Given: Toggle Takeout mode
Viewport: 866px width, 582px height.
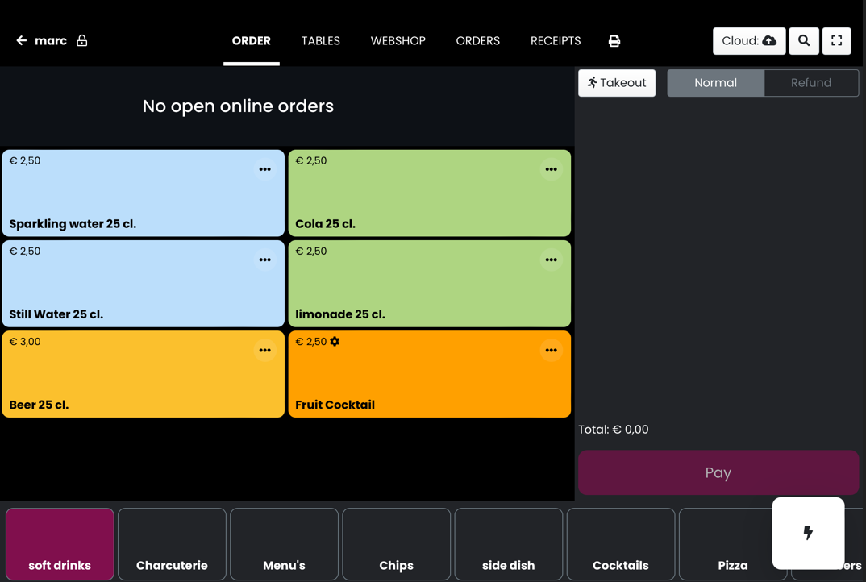Looking at the screenshot, I should [x=617, y=83].
